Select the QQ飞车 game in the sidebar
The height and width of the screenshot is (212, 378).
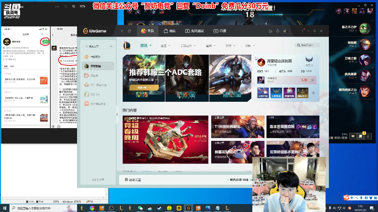pos(98,95)
